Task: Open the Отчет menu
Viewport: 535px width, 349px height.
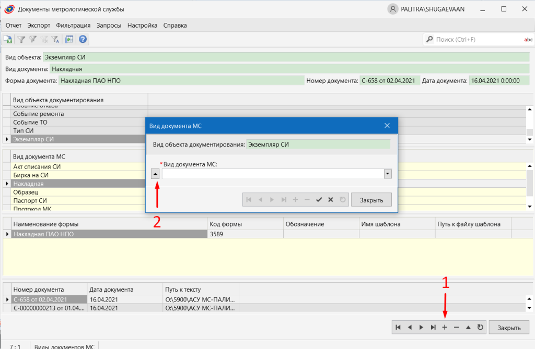Action: point(13,25)
